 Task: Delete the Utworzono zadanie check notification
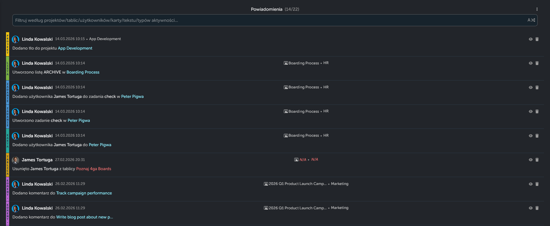(x=537, y=111)
